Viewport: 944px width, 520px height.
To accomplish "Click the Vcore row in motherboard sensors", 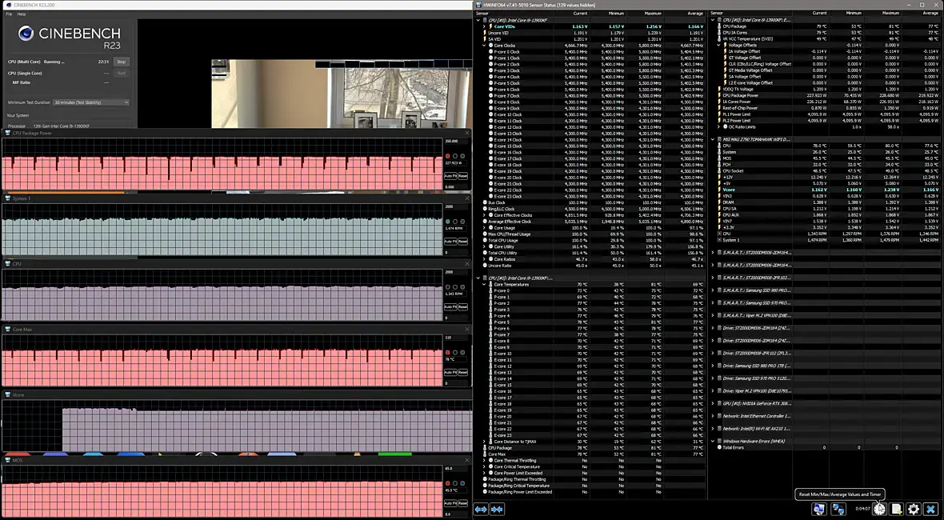I will (826, 190).
